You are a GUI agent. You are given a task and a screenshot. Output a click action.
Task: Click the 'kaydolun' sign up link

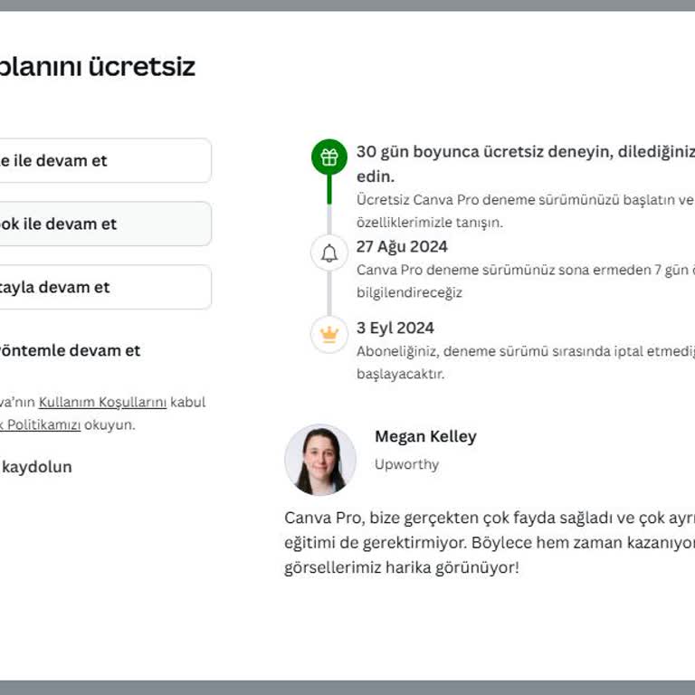tap(36, 467)
